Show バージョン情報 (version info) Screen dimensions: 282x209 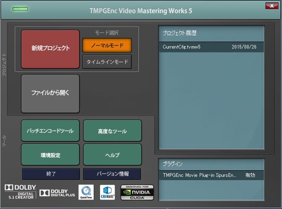(x=112, y=174)
